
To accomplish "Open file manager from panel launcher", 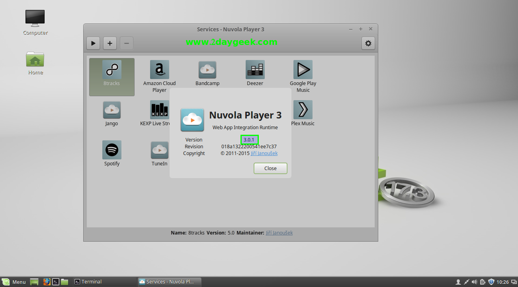I will 65,282.
